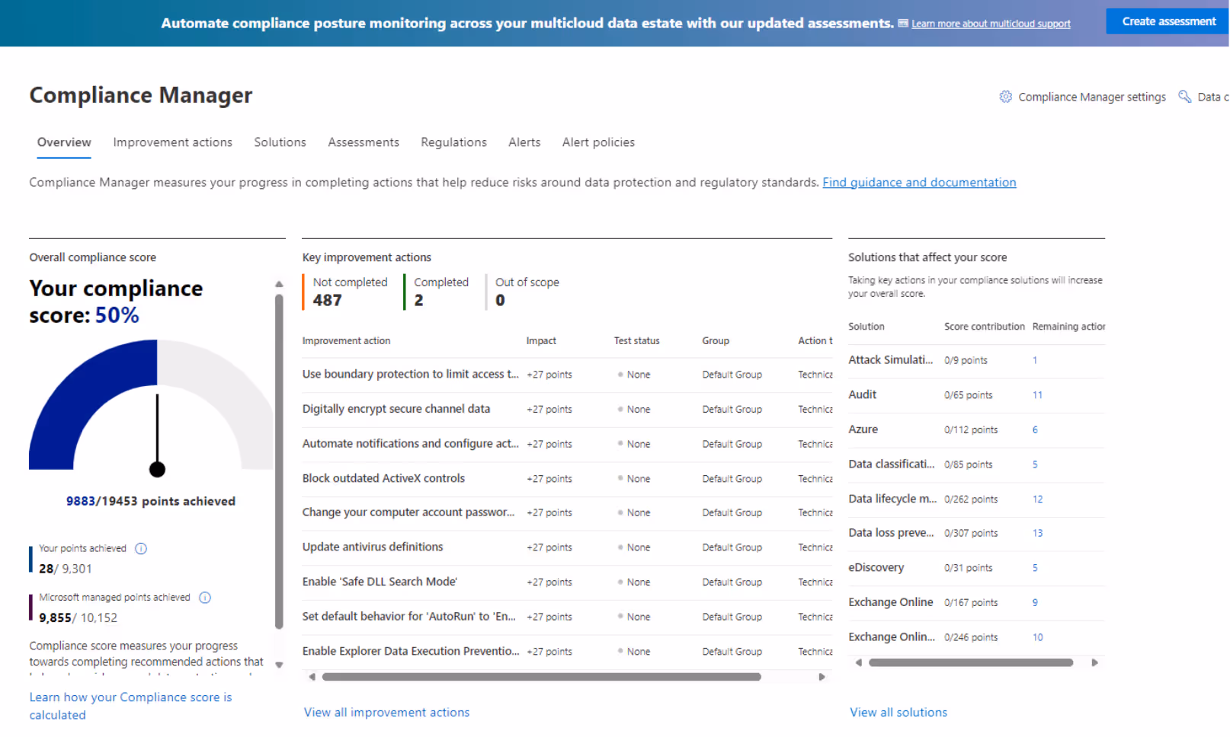The width and height of the screenshot is (1230, 737).
Task: Click improvement actions table scroll left arrow
Action: [x=312, y=677]
